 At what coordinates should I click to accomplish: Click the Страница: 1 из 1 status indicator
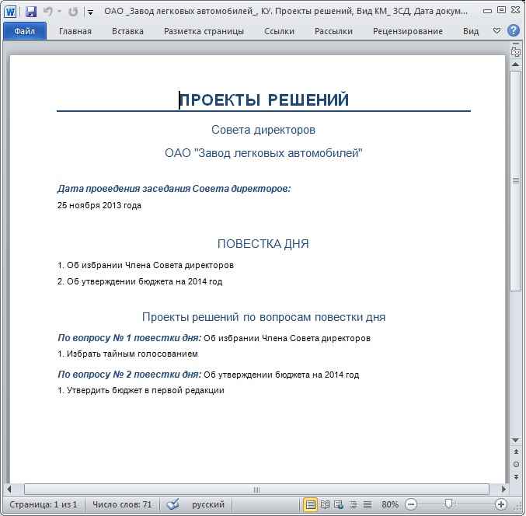pyautogui.click(x=44, y=504)
